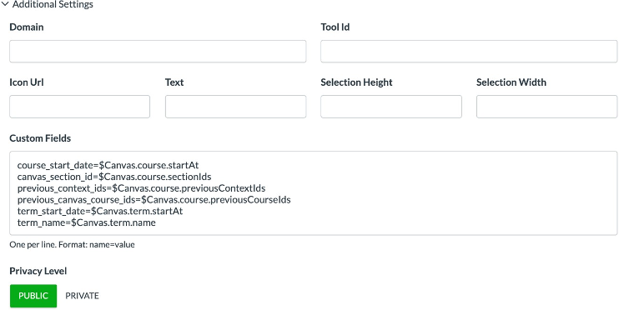Screen dimensions: 619x310
Task: Click the previous_canvas_course_ids line
Action: 154,199
